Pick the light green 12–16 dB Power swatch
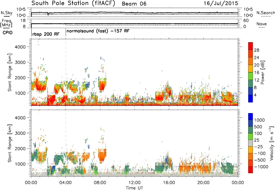This screenshot has width=275, height=190. click(x=251, y=76)
